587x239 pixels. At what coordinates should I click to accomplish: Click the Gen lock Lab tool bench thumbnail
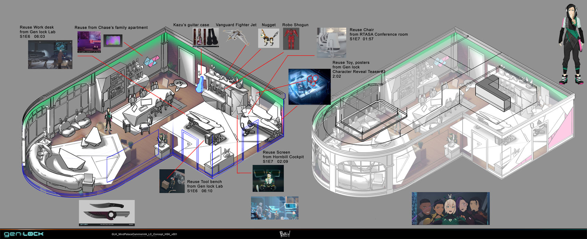(x=172, y=181)
